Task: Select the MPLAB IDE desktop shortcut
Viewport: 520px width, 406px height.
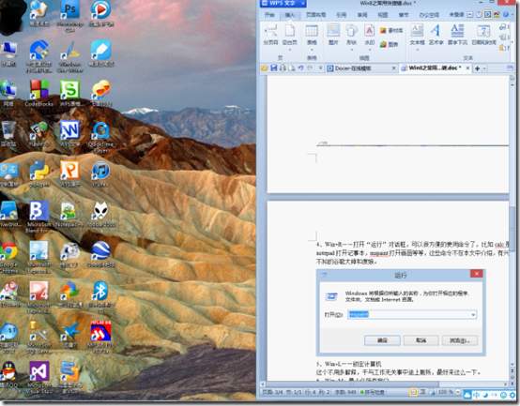Action: (x=100, y=337)
